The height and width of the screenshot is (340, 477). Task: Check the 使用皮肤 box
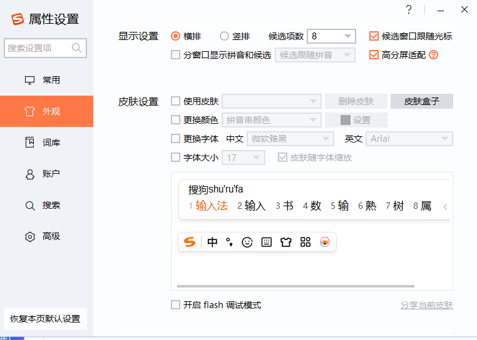point(175,101)
